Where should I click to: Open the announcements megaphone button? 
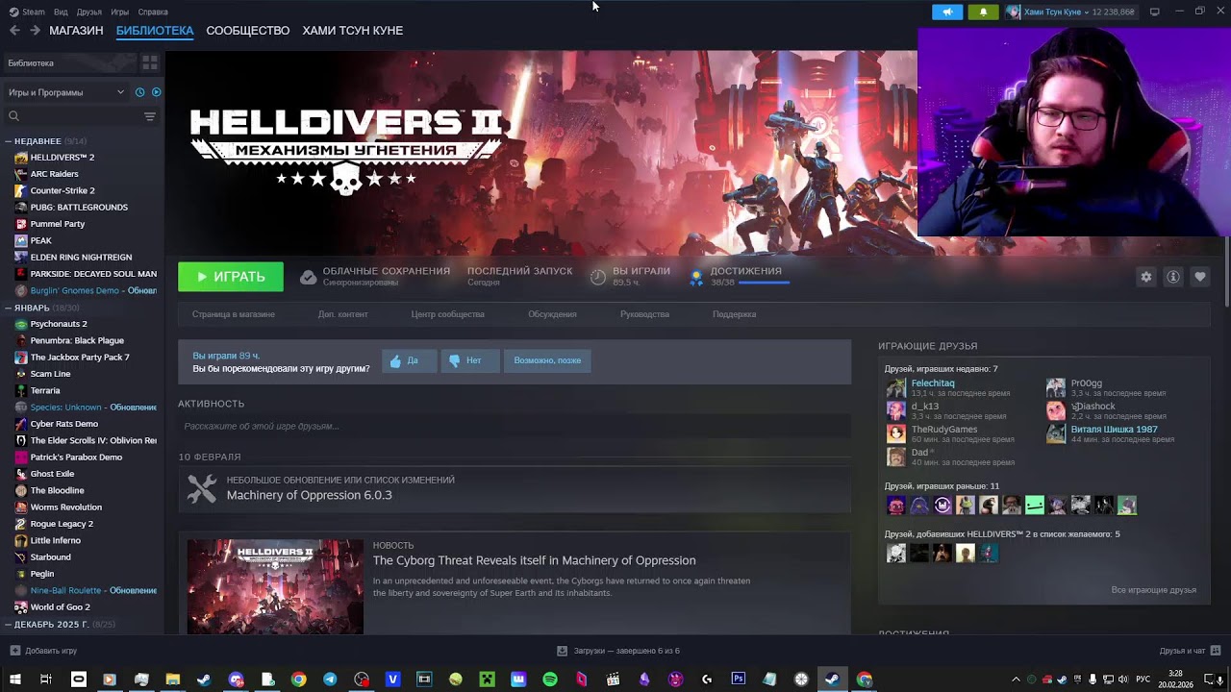tap(947, 12)
